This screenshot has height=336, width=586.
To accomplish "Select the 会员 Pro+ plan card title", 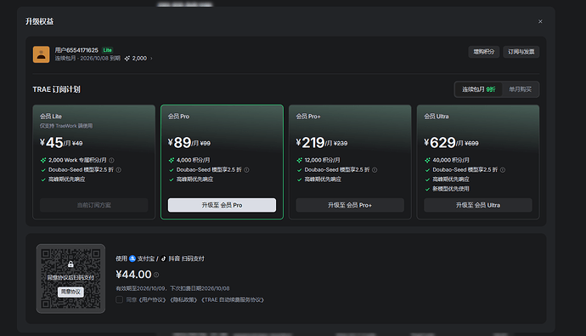I will pyautogui.click(x=308, y=117).
